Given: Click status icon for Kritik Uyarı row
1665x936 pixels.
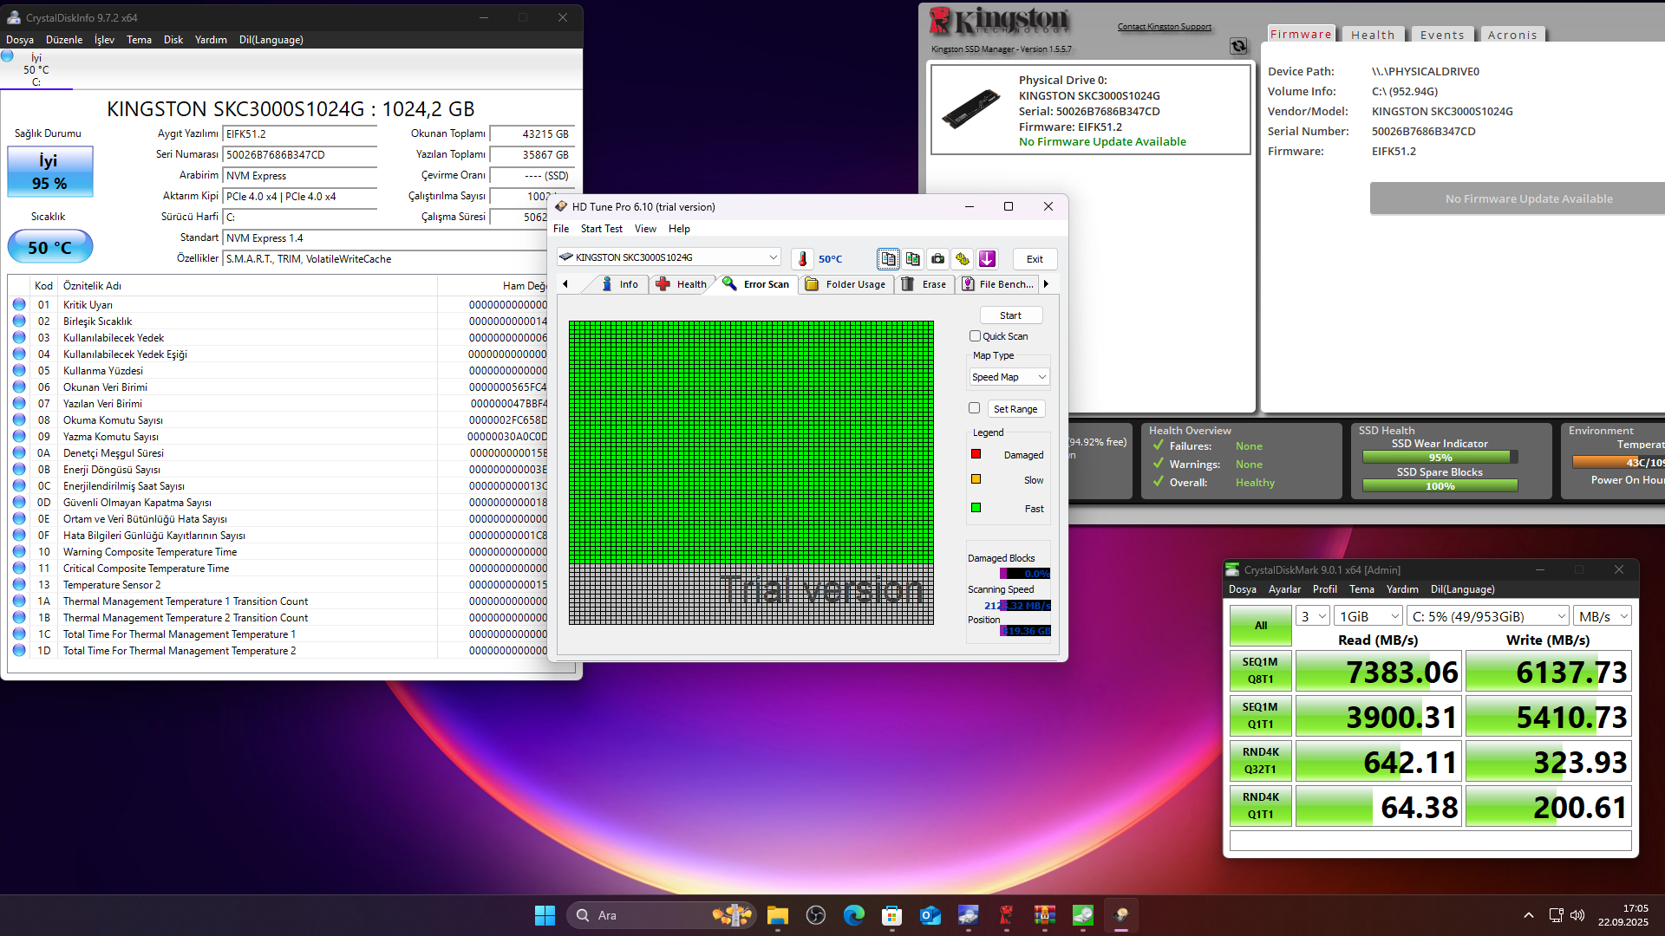Looking at the screenshot, I should (x=19, y=305).
